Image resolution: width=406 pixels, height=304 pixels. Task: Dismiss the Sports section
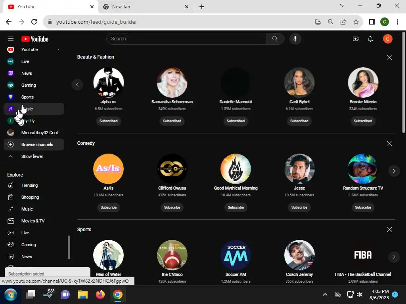click(x=389, y=230)
